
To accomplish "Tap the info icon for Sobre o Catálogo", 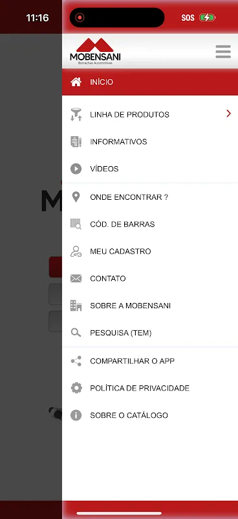I will 76,415.
